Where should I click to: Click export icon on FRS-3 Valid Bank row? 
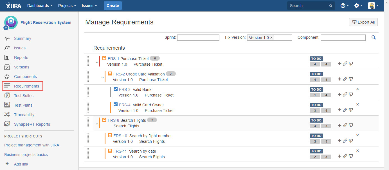351,95
